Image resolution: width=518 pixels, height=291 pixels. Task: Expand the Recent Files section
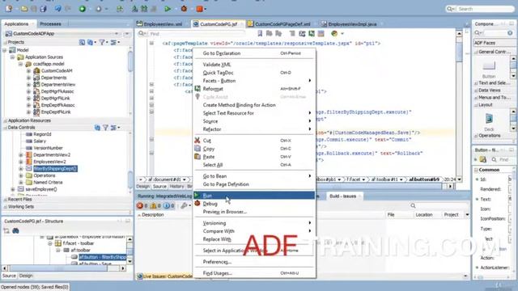(x=6, y=200)
